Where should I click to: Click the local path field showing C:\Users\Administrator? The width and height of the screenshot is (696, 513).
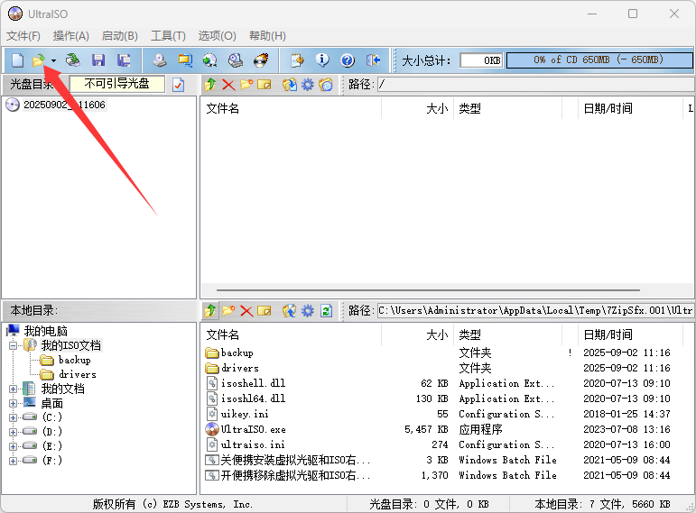click(x=535, y=311)
